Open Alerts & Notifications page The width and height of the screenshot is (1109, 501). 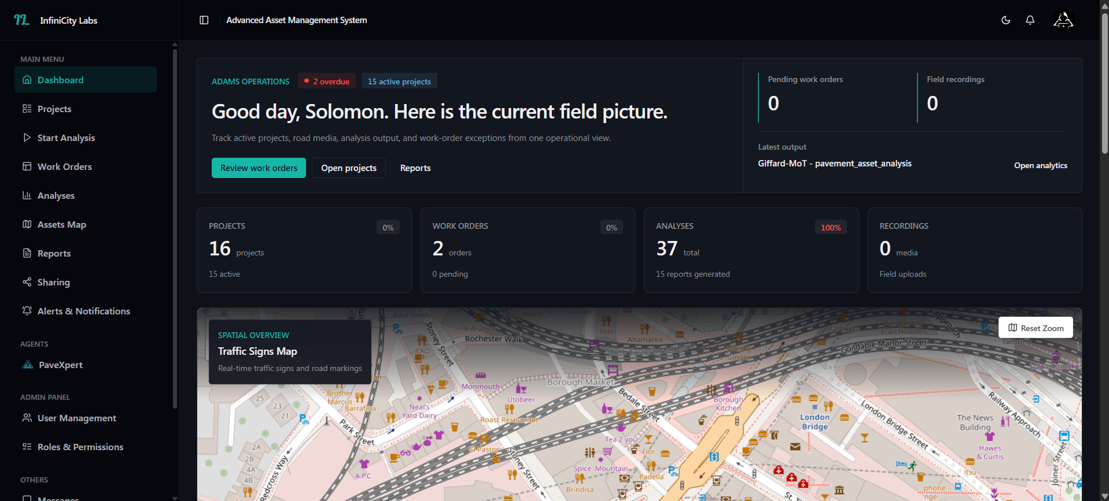click(86, 311)
